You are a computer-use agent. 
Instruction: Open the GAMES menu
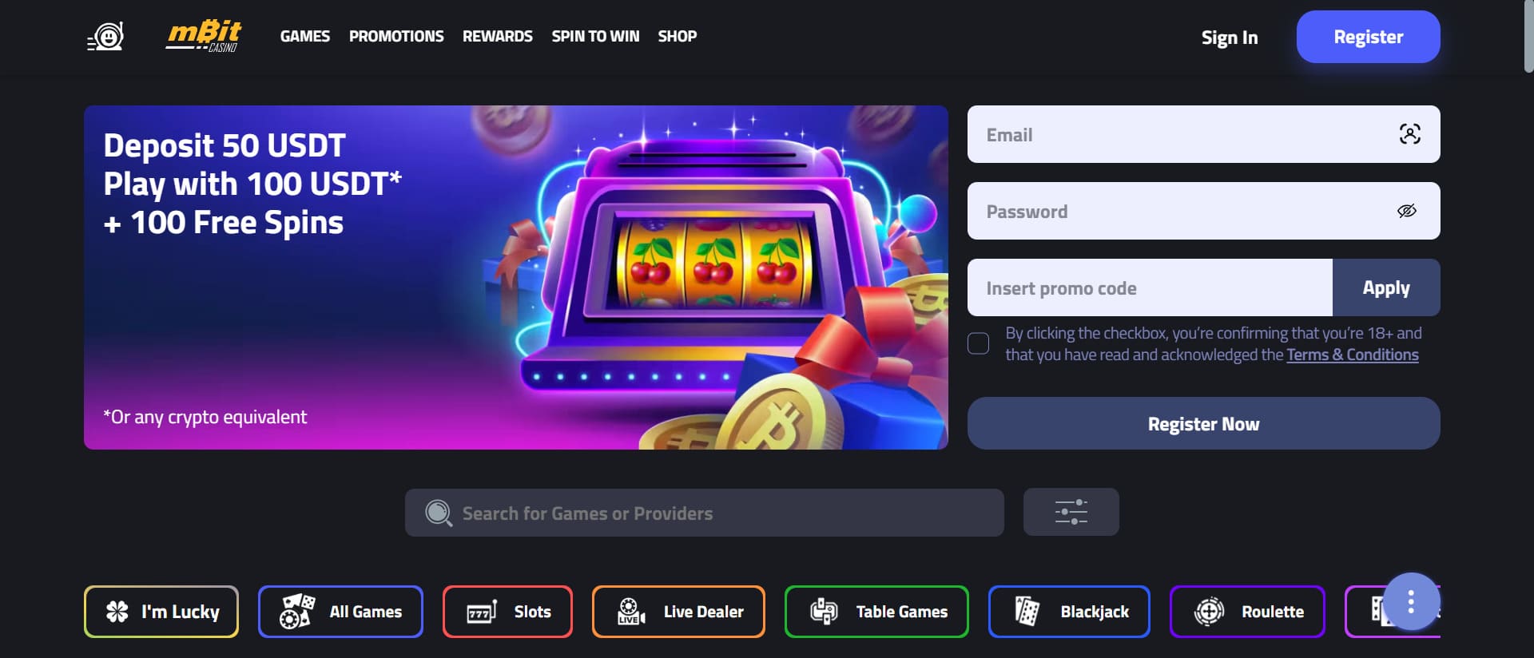(x=305, y=37)
